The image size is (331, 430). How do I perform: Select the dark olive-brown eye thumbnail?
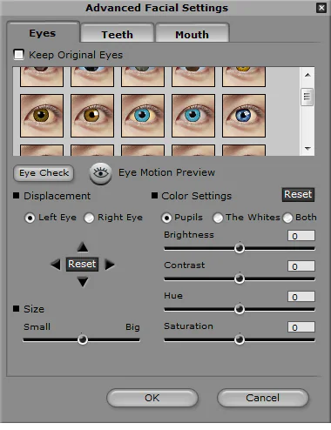(x=42, y=116)
